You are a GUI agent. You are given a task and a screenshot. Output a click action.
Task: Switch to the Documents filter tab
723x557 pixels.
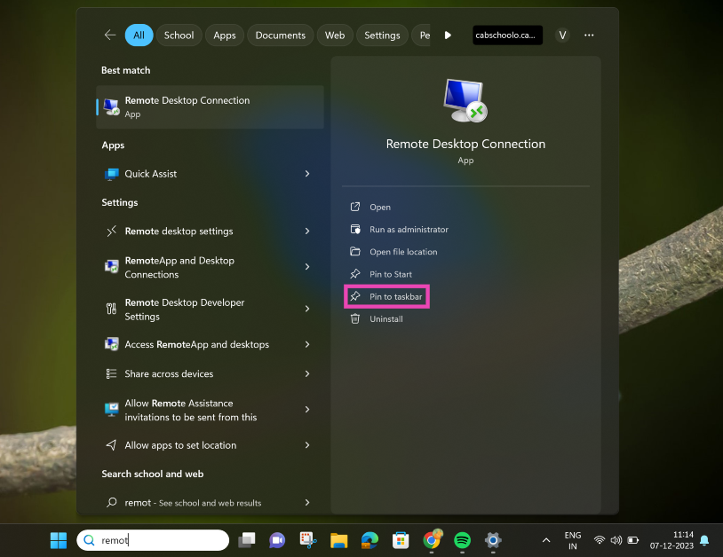point(280,35)
